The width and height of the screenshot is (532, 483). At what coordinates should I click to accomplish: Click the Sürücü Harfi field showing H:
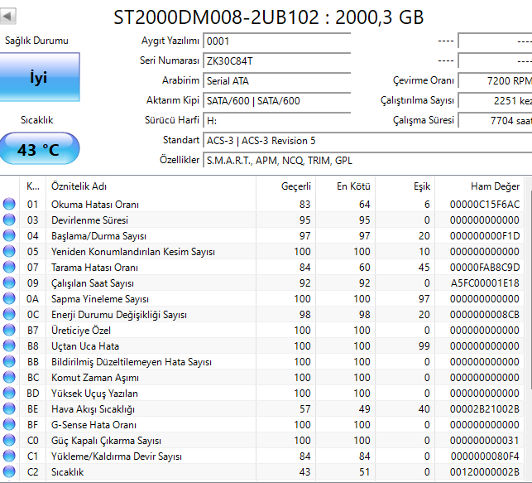pos(277,121)
